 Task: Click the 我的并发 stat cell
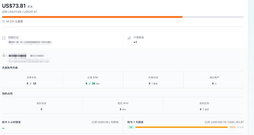pos(42,106)
